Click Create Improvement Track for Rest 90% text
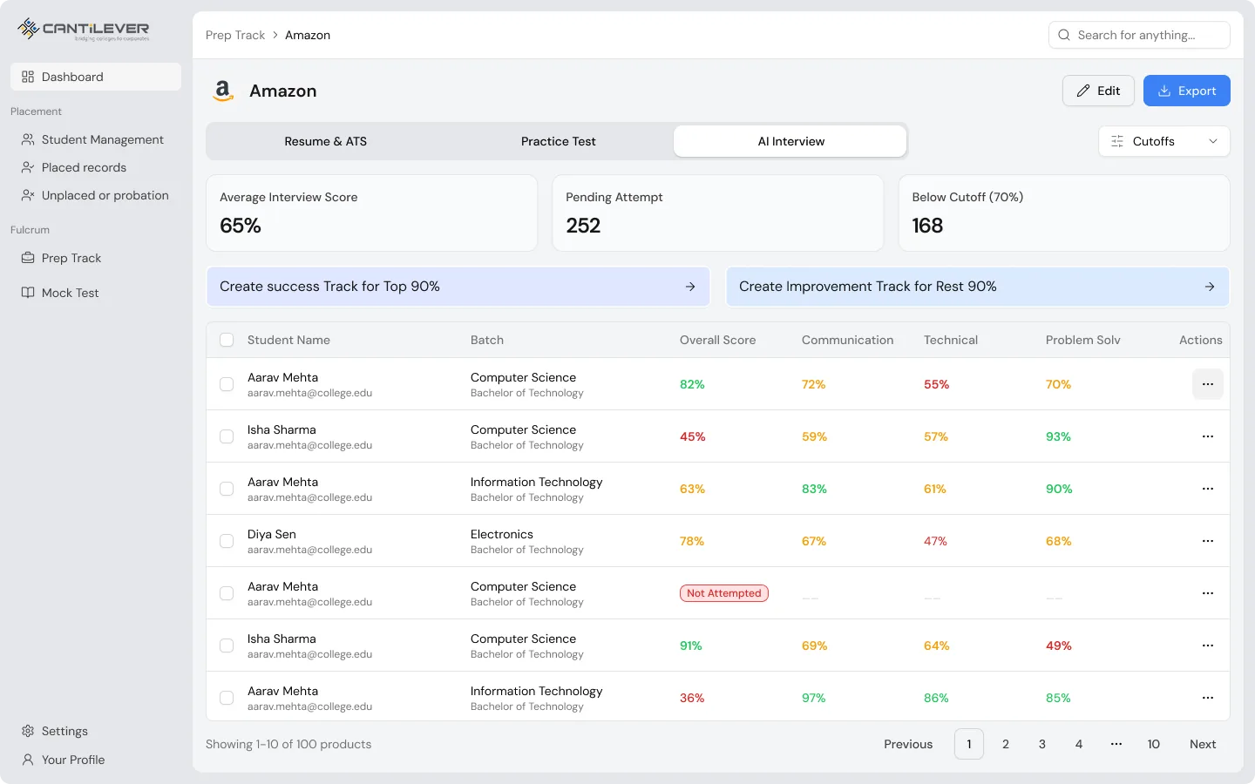The height and width of the screenshot is (784, 1255). (868, 287)
